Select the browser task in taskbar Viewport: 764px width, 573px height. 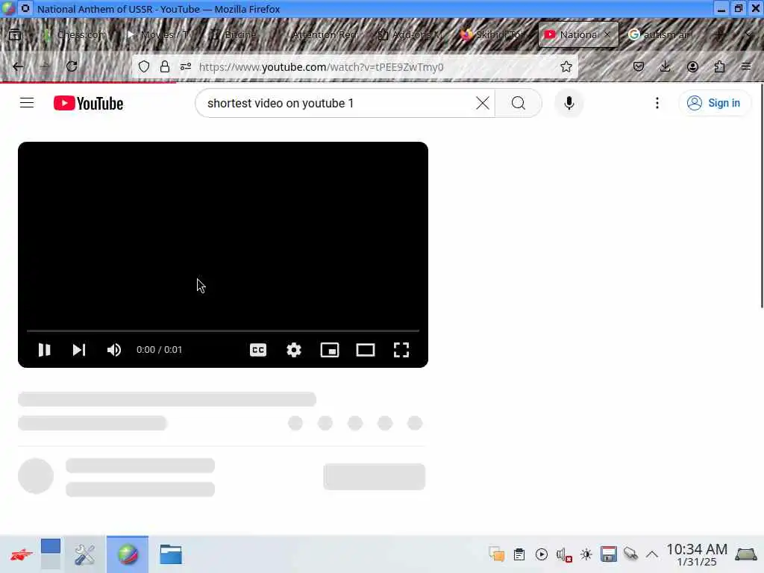128,554
